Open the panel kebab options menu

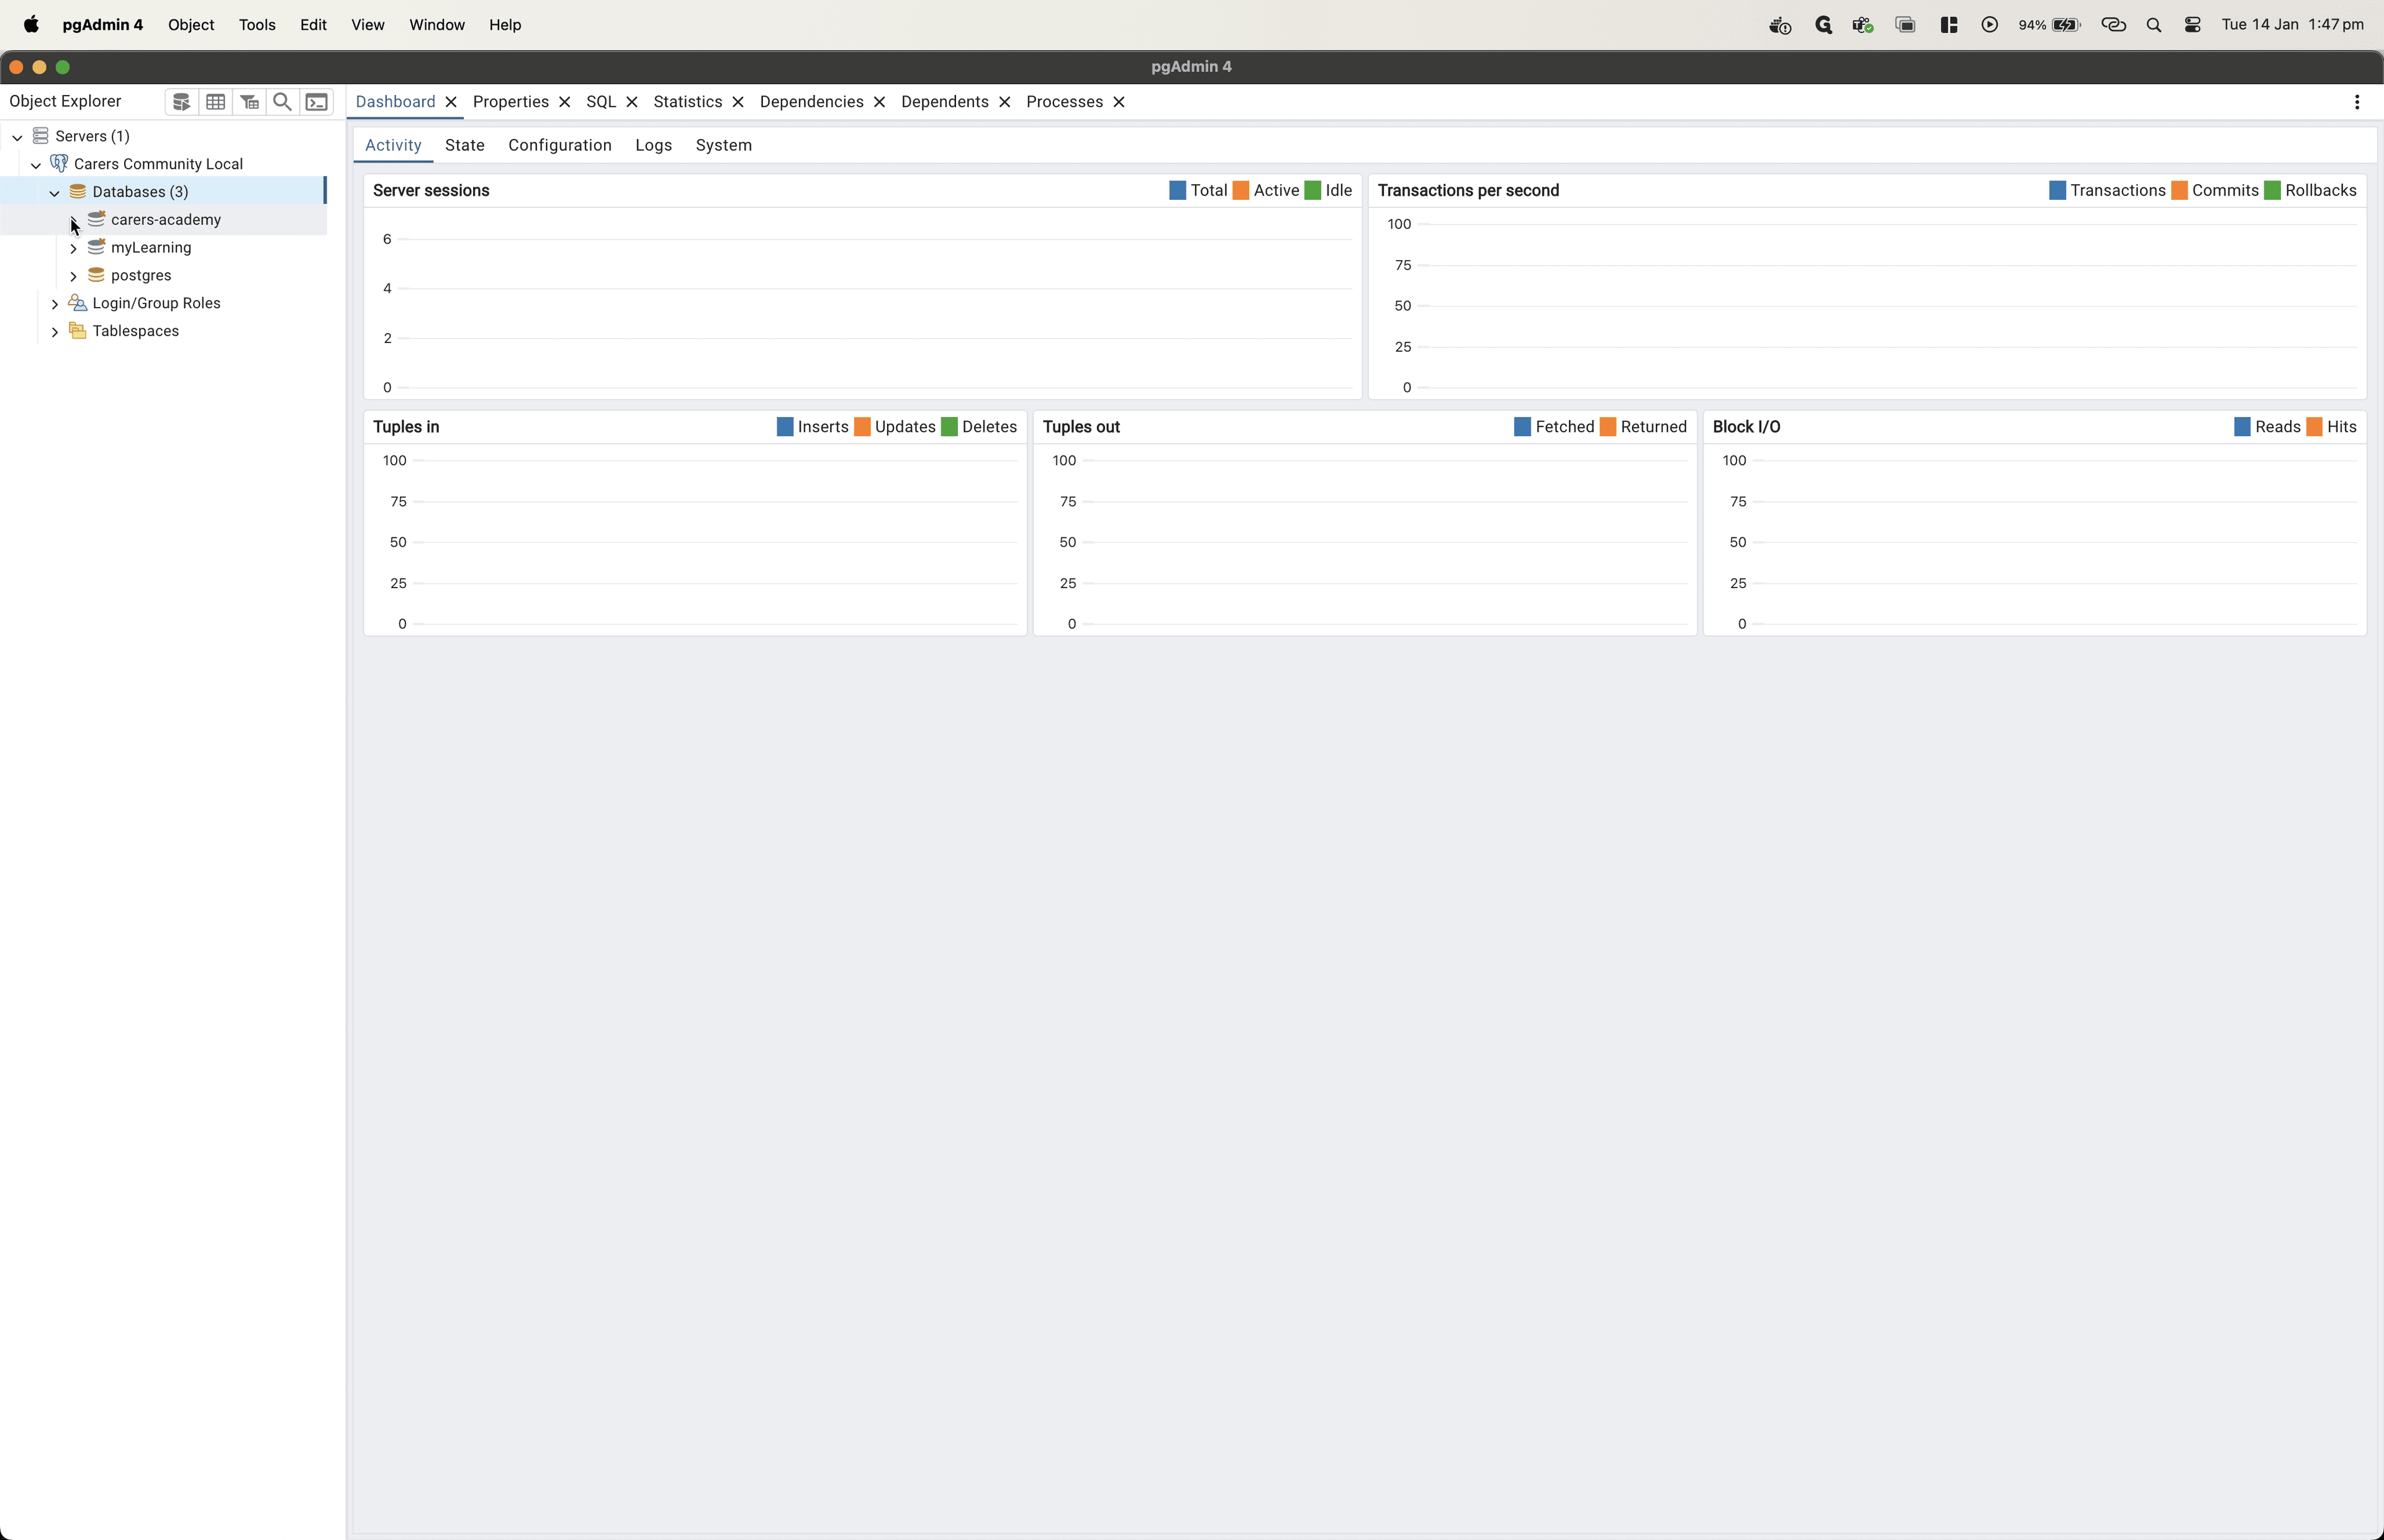click(2357, 102)
